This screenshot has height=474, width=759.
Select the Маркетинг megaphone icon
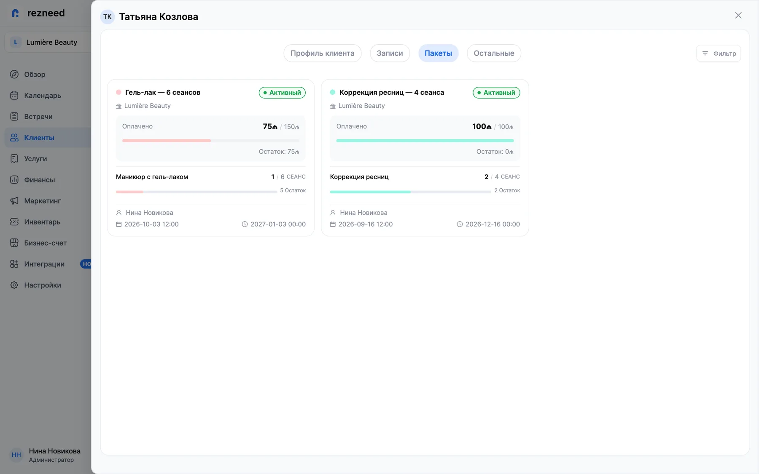[14, 201]
